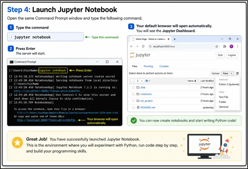248x169 pixels.
Task: Click the root folder icon in breadcrumb
Action: tap(147, 81)
